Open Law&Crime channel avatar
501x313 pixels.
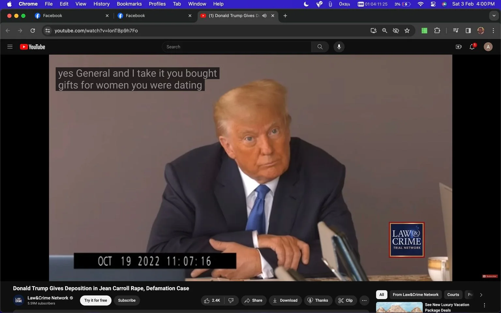pos(19,300)
